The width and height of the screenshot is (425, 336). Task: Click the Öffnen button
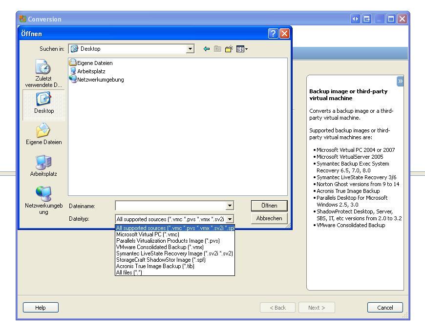(x=269, y=206)
